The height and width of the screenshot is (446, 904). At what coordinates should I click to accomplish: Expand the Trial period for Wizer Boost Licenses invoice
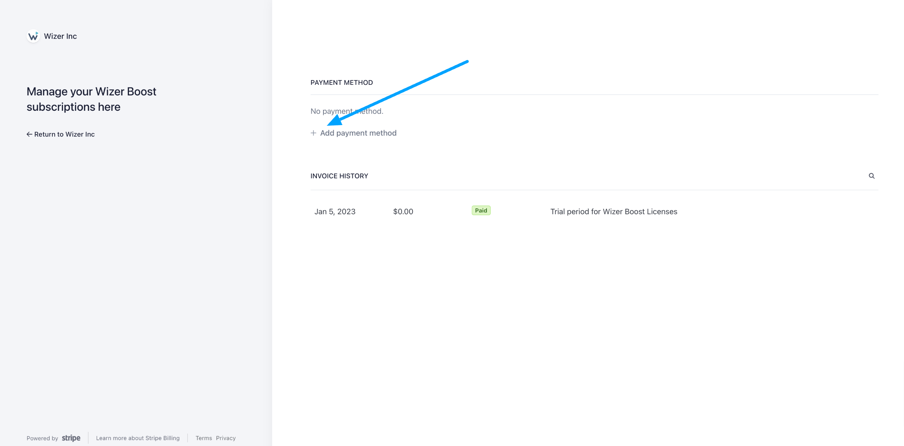pyautogui.click(x=614, y=211)
